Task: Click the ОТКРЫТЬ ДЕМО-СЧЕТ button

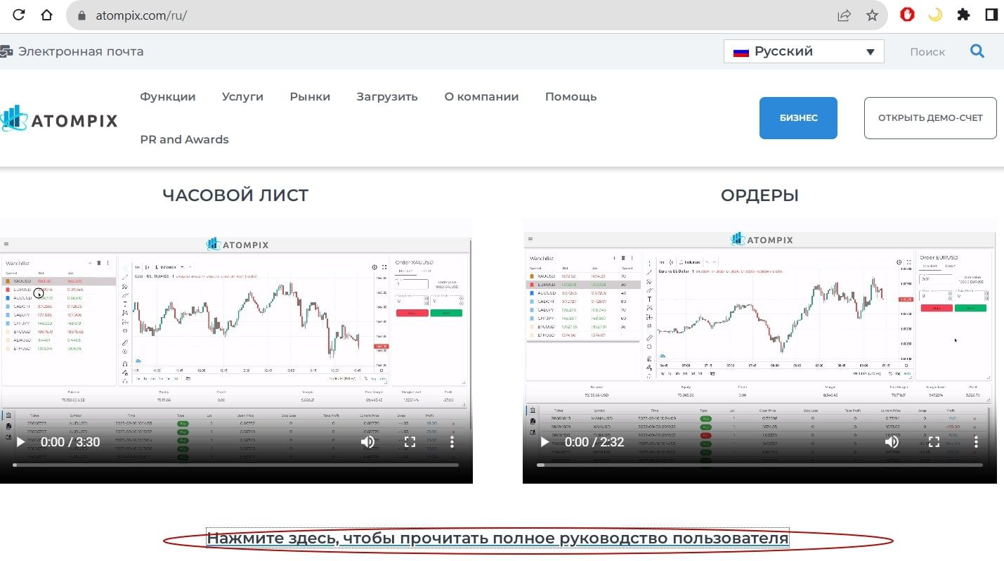Action: [930, 118]
